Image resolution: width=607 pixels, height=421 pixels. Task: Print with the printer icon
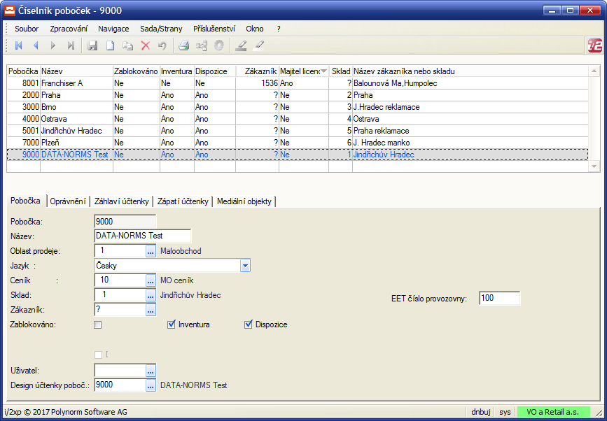(184, 45)
